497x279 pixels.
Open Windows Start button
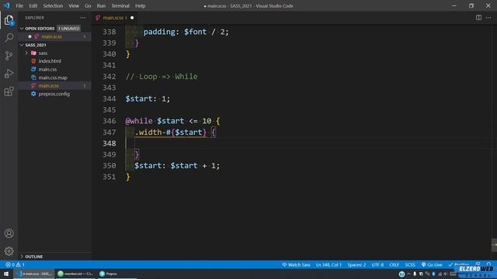click(x=6, y=274)
